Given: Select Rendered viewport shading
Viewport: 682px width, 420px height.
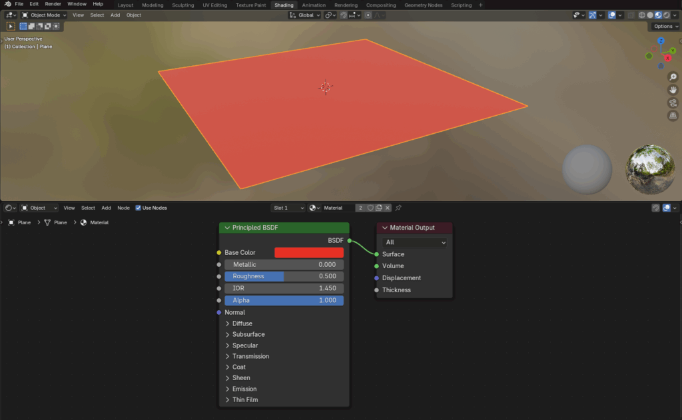Looking at the screenshot, I should click(x=667, y=15).
